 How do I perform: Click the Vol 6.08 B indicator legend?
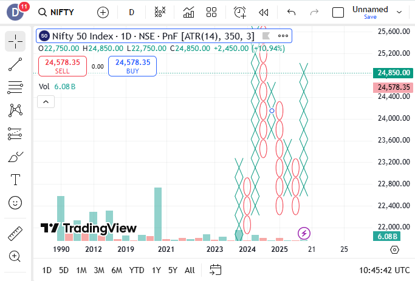57,87
